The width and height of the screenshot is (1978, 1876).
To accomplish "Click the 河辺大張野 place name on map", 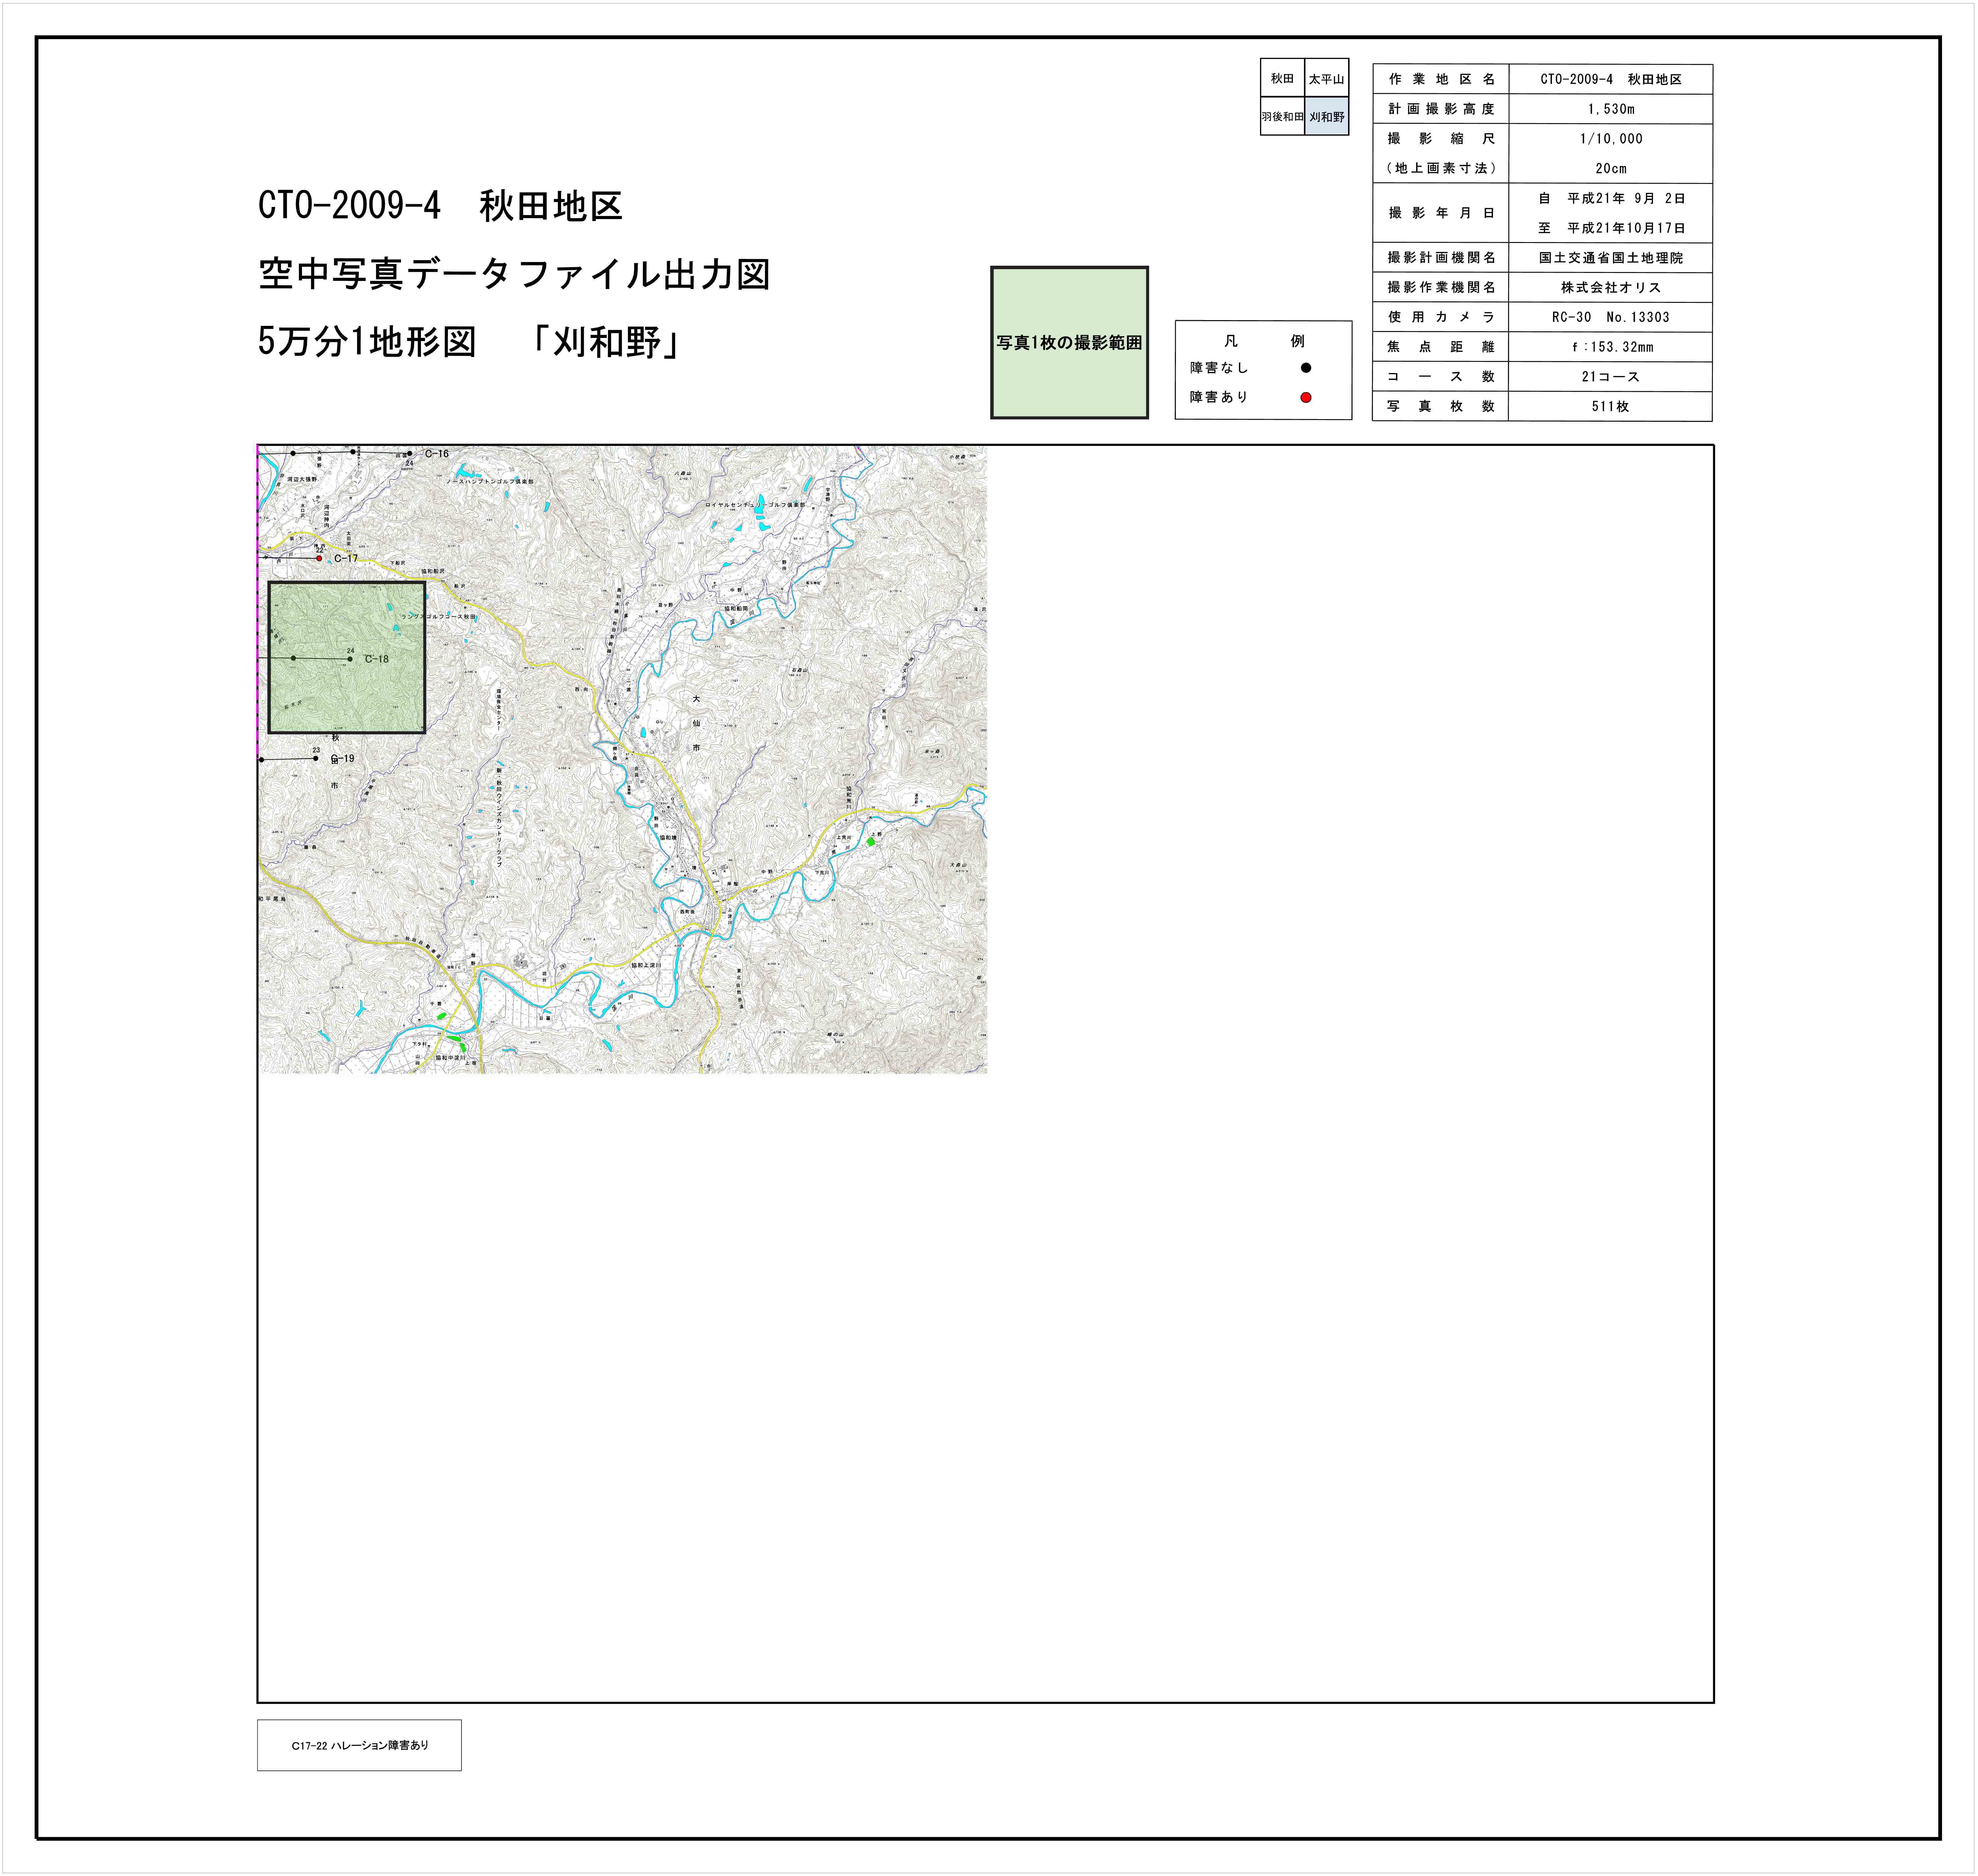I will (x=302, y=479).
